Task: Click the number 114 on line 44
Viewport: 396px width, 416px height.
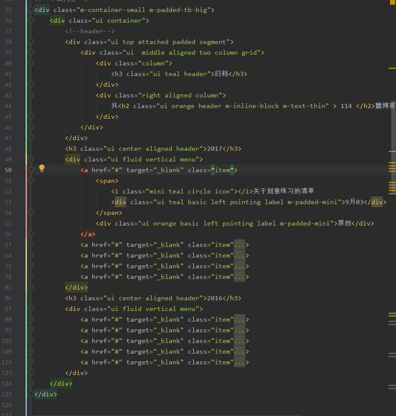Action: (346, 106)
